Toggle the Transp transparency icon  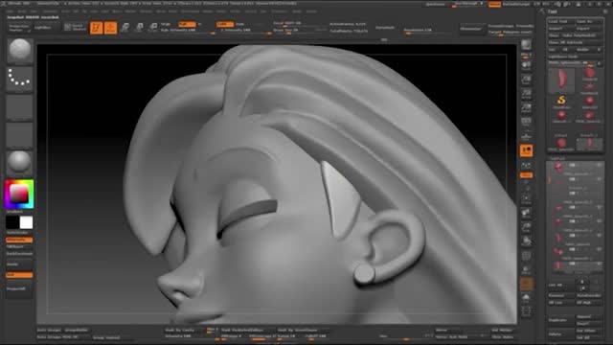coord(526,270)
